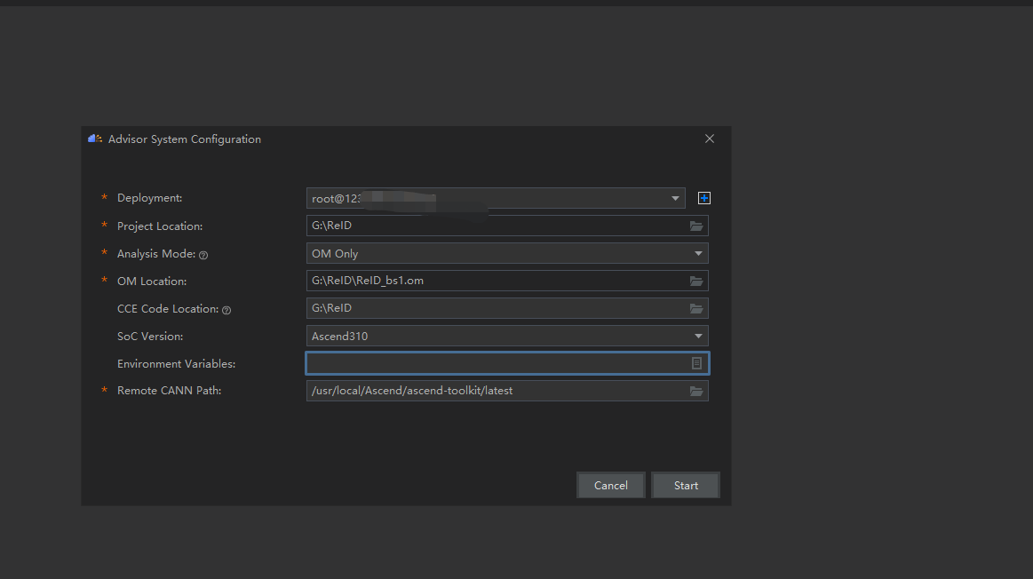
Task: Browse folder for Project Location
Action: pyautogui.click(x=696, y=226)
